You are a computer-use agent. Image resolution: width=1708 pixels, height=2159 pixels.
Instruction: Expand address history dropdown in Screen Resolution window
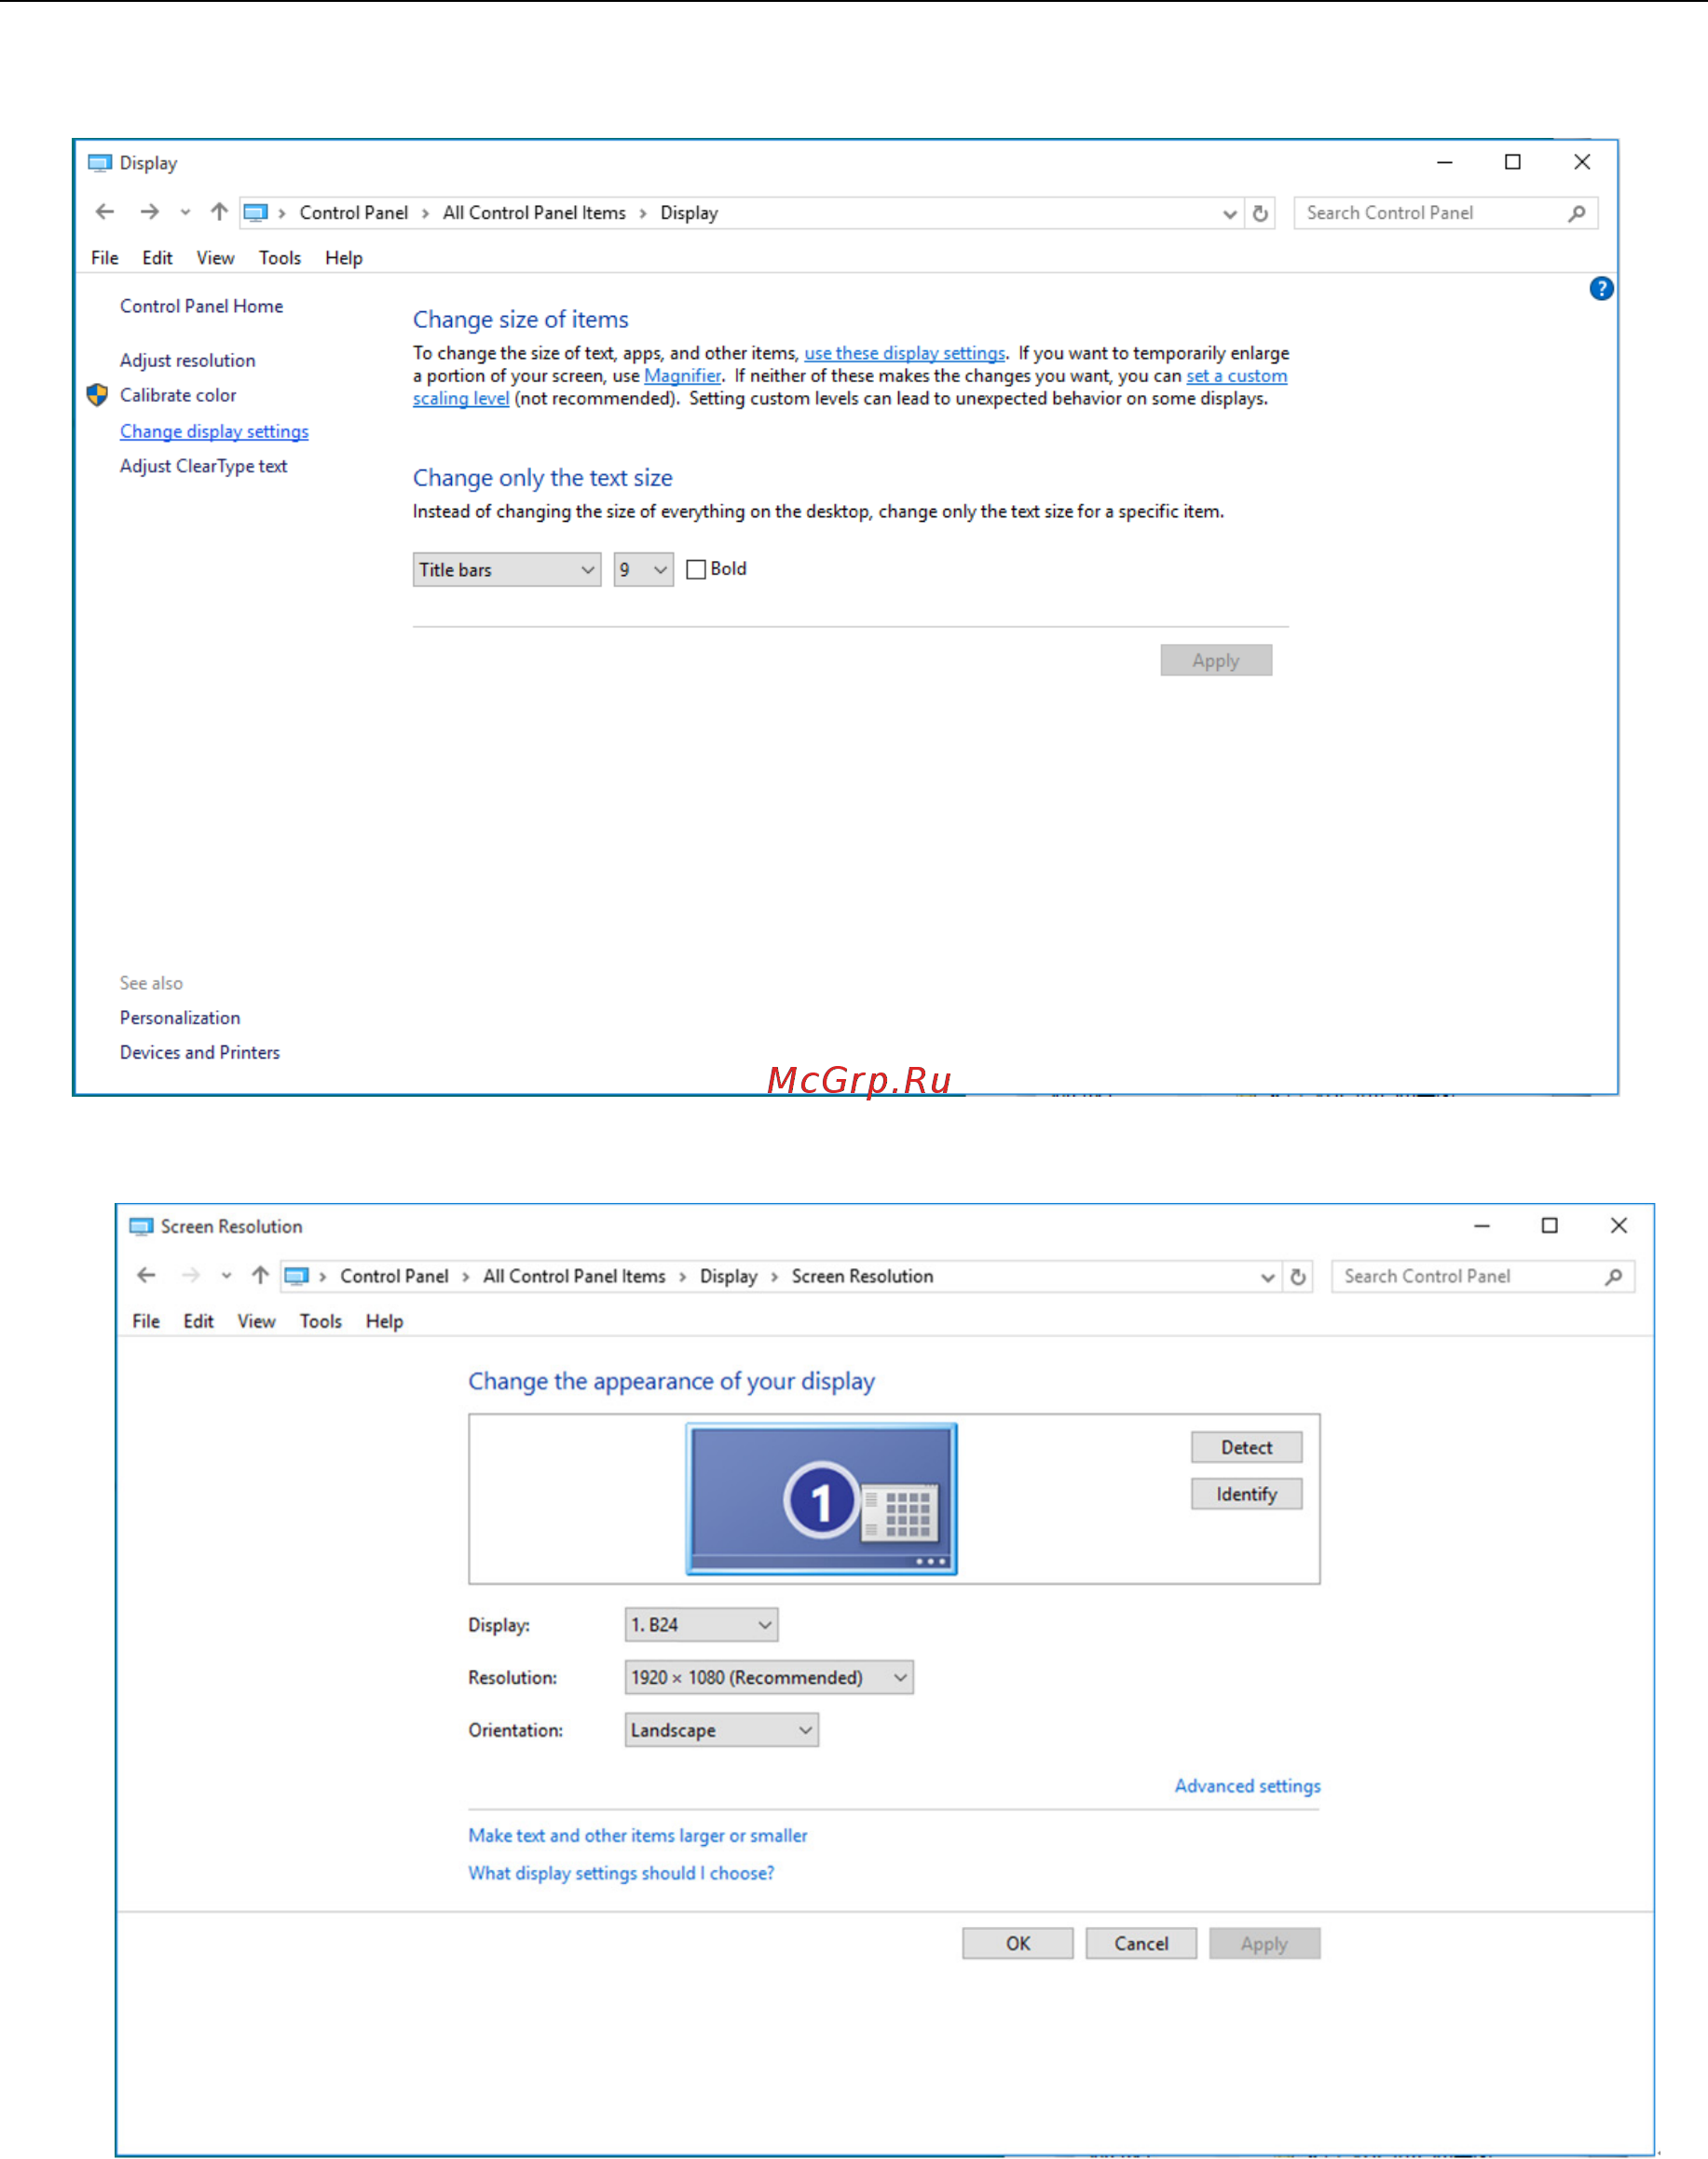tap(1267, 1277)
